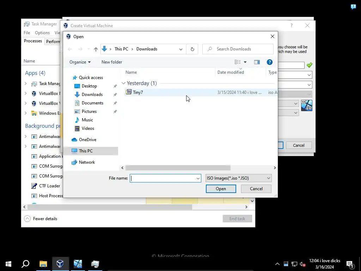The height and width of the screenshot is (271, 361).
Task: Collapse the Yesterday (1) group
Action: (123, 83)
